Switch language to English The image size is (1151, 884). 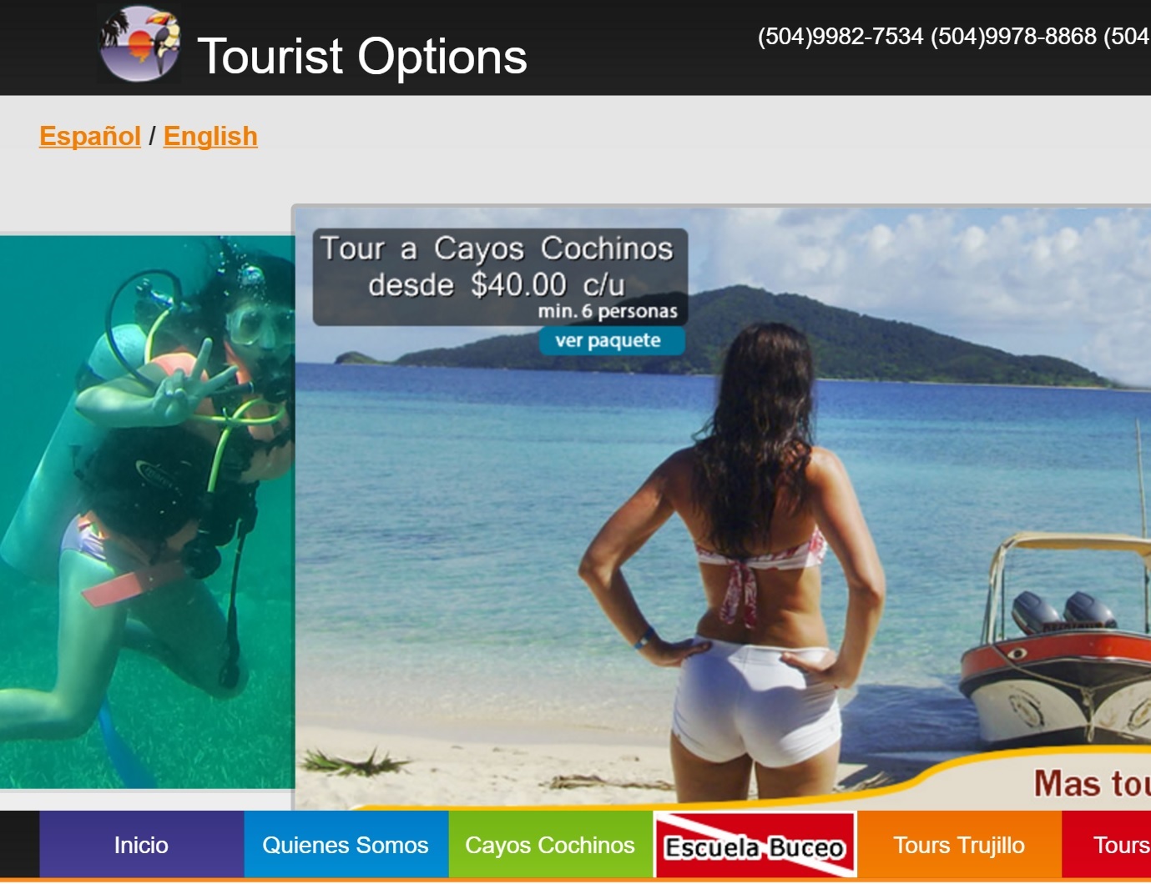pos(210,136)
